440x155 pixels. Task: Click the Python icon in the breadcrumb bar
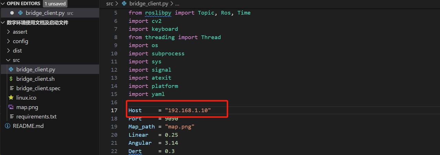tap(124, 4)
